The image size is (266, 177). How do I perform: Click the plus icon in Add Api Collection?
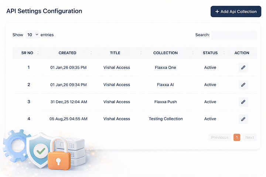(x=217, y=12)
